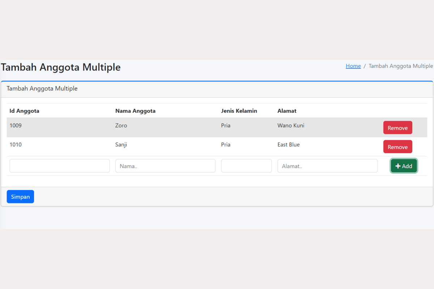Click the name Sanji in the table
The image size is (434, 289).
(121, 145)
